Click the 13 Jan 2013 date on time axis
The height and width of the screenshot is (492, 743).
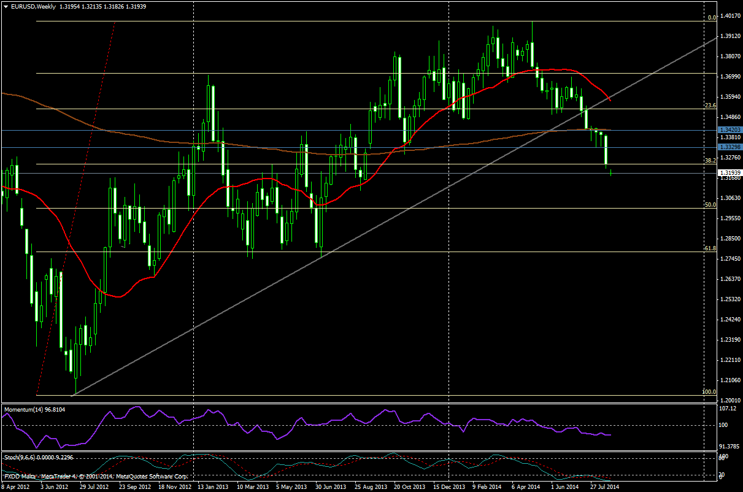(213, 487)
